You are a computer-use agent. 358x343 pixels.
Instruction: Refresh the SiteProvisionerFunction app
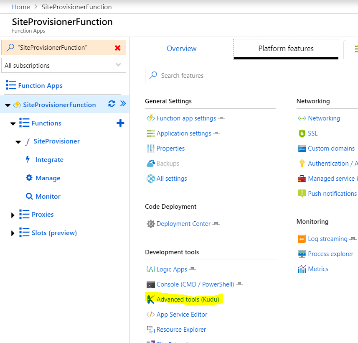tap(112, 104)
